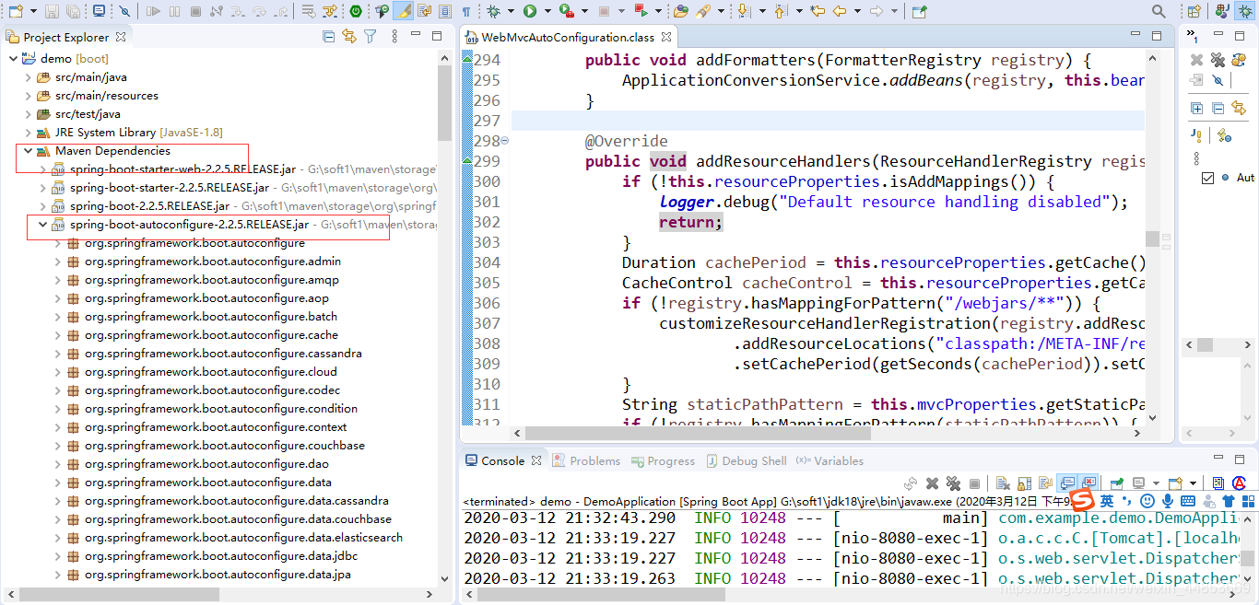
Task: Switch to the Java perspective icon
Action: point(1222,11)
